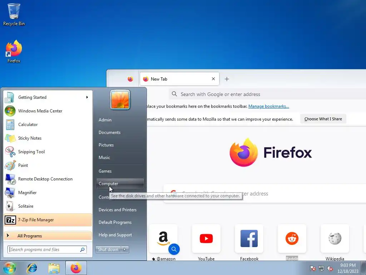Open Music from Start menu

point(104,158)
